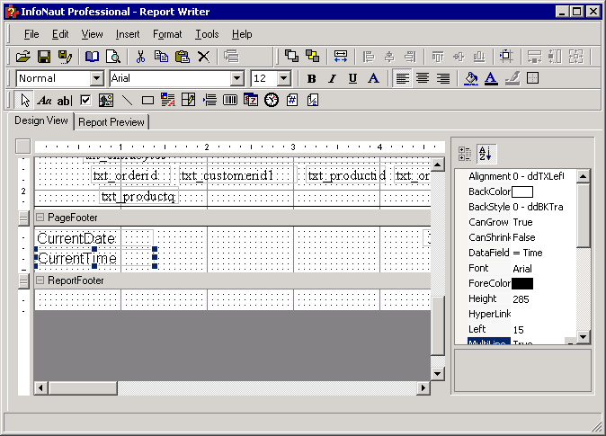Set right text alignment
This screenshot has height=436, width=606.
443,78
